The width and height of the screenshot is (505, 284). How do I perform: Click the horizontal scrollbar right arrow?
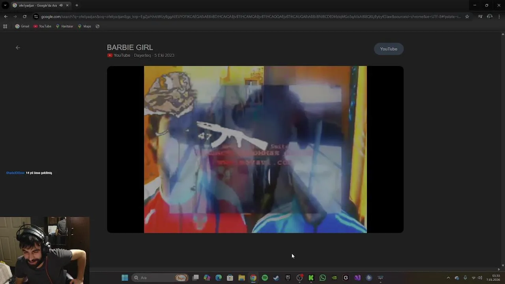[x=499, y=269]
